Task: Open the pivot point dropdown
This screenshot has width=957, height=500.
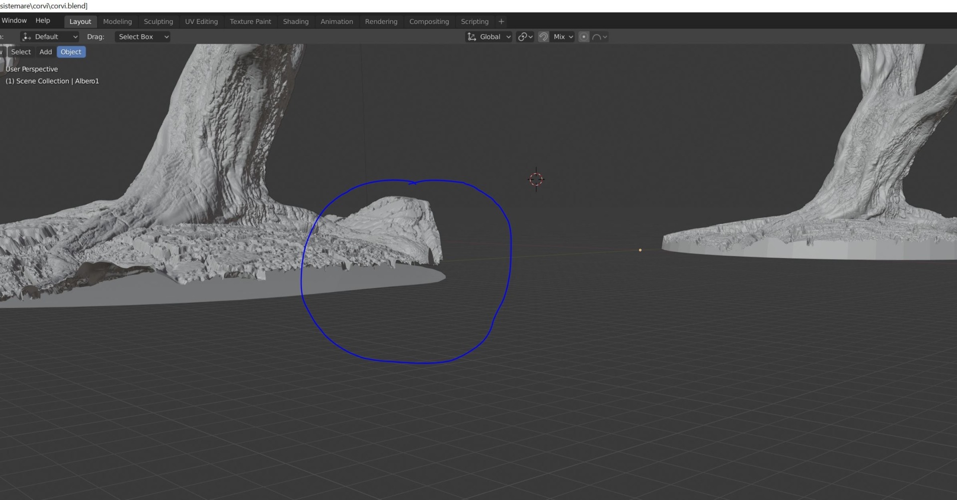Action: (x=525, y=37)
